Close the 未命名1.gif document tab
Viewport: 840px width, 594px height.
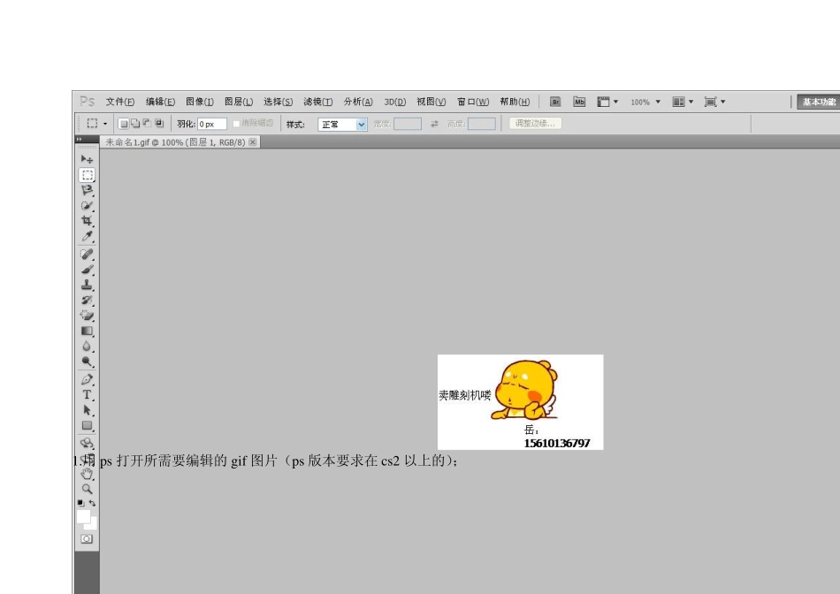(252, 142)
